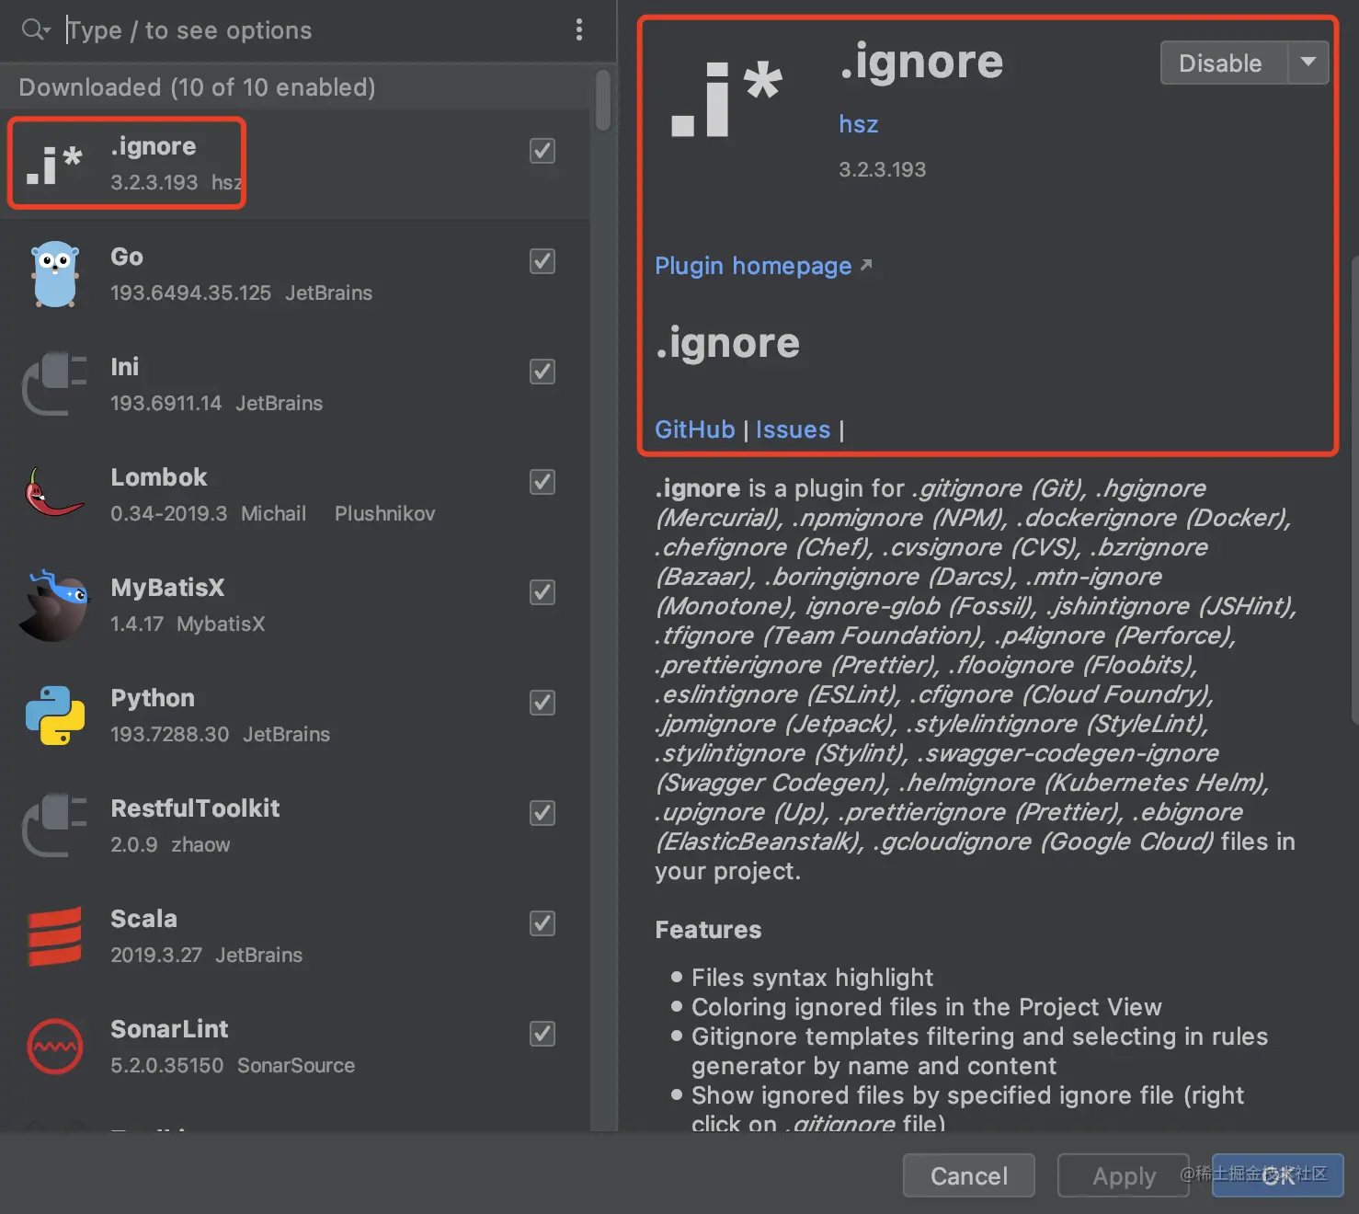Open the Disable button dropdown arrow

(x=1308, y=63)
